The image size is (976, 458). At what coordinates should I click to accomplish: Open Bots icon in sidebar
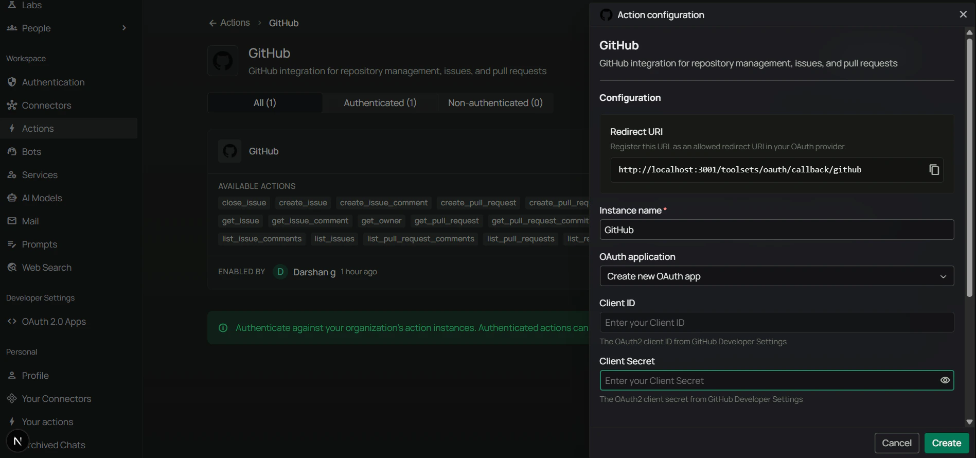pos(12,151)
